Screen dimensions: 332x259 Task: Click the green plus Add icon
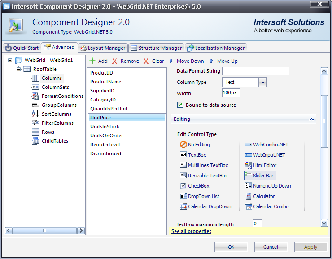(x=92, y=61)
